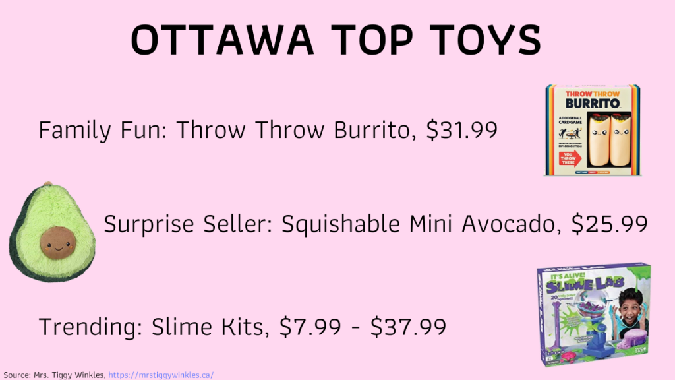
Task: Click the left burrito character on box
Action: click(599, 139)
